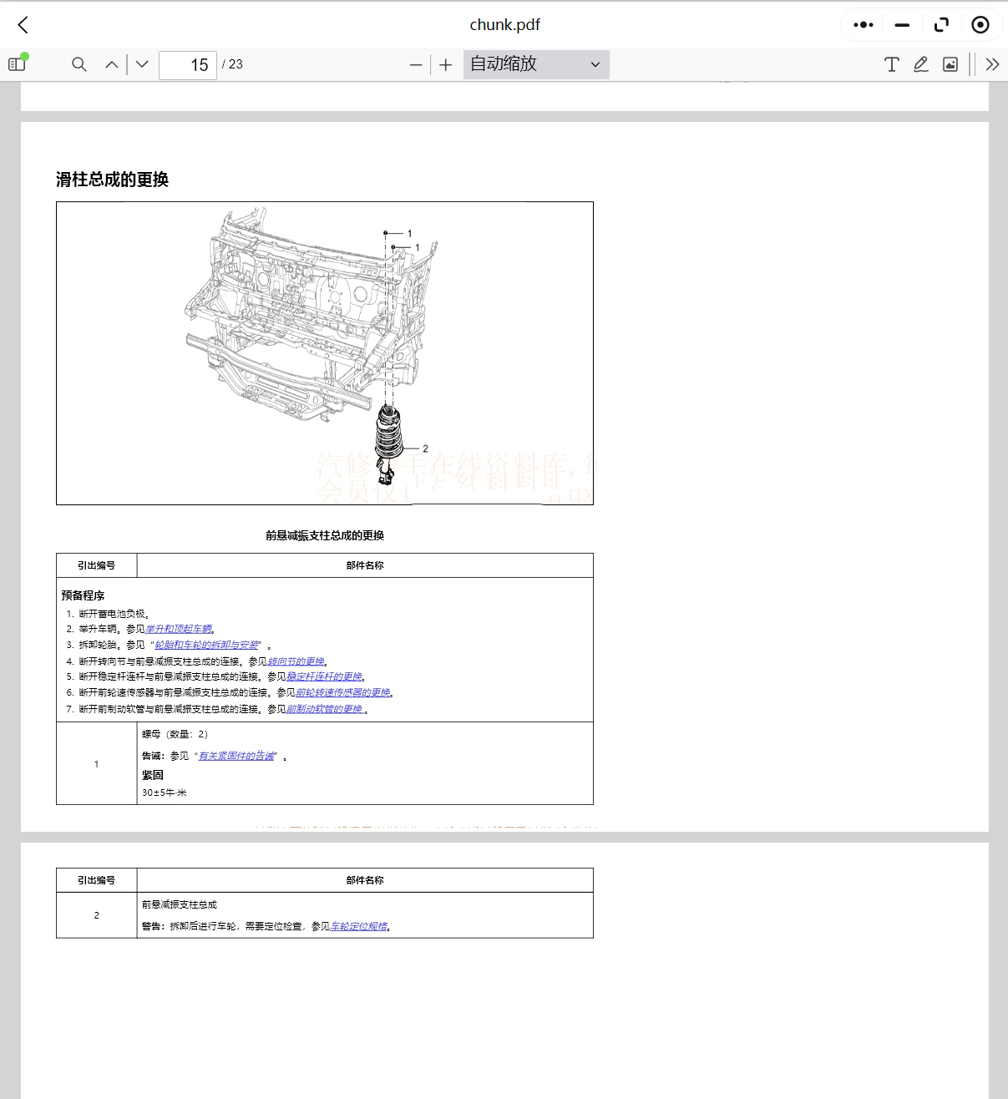Select the freehand drawing pen tool
Viewport: 1008px width, 1099px height.
click(920, 64)
